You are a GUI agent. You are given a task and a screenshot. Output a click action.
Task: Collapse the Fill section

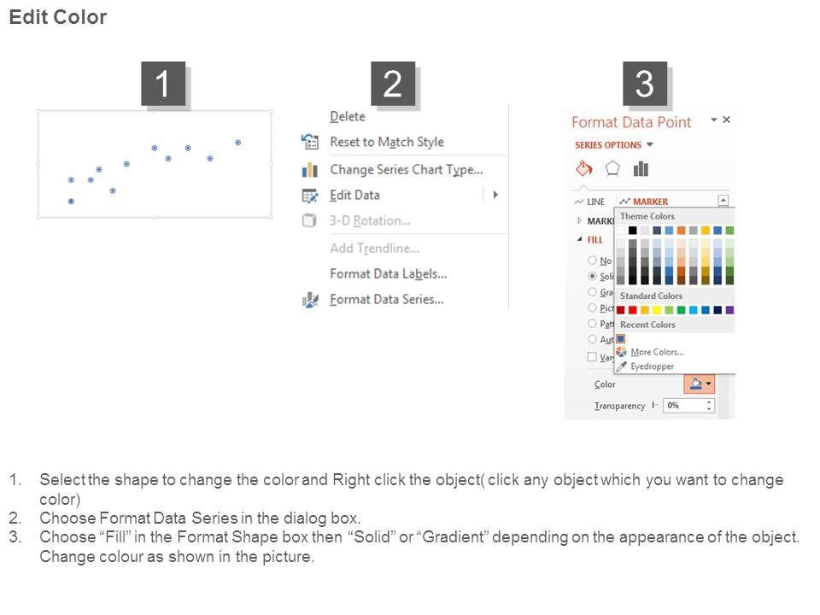580,240
